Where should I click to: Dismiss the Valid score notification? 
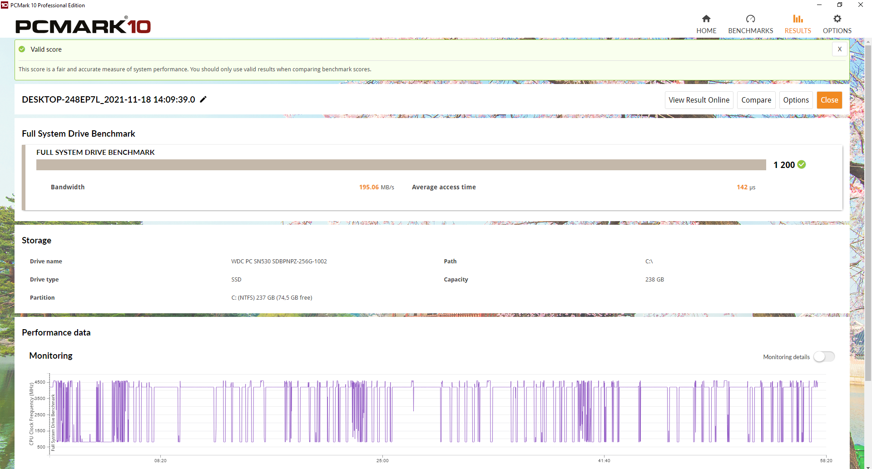(839, 49)
